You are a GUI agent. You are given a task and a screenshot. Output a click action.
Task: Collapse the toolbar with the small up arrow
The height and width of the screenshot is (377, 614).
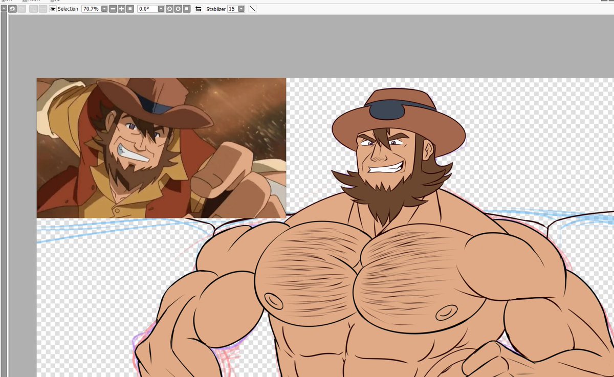(x=4, y=9)
